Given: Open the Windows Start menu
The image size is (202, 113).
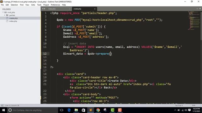Looking at the screenshot, I should point(3,110).
